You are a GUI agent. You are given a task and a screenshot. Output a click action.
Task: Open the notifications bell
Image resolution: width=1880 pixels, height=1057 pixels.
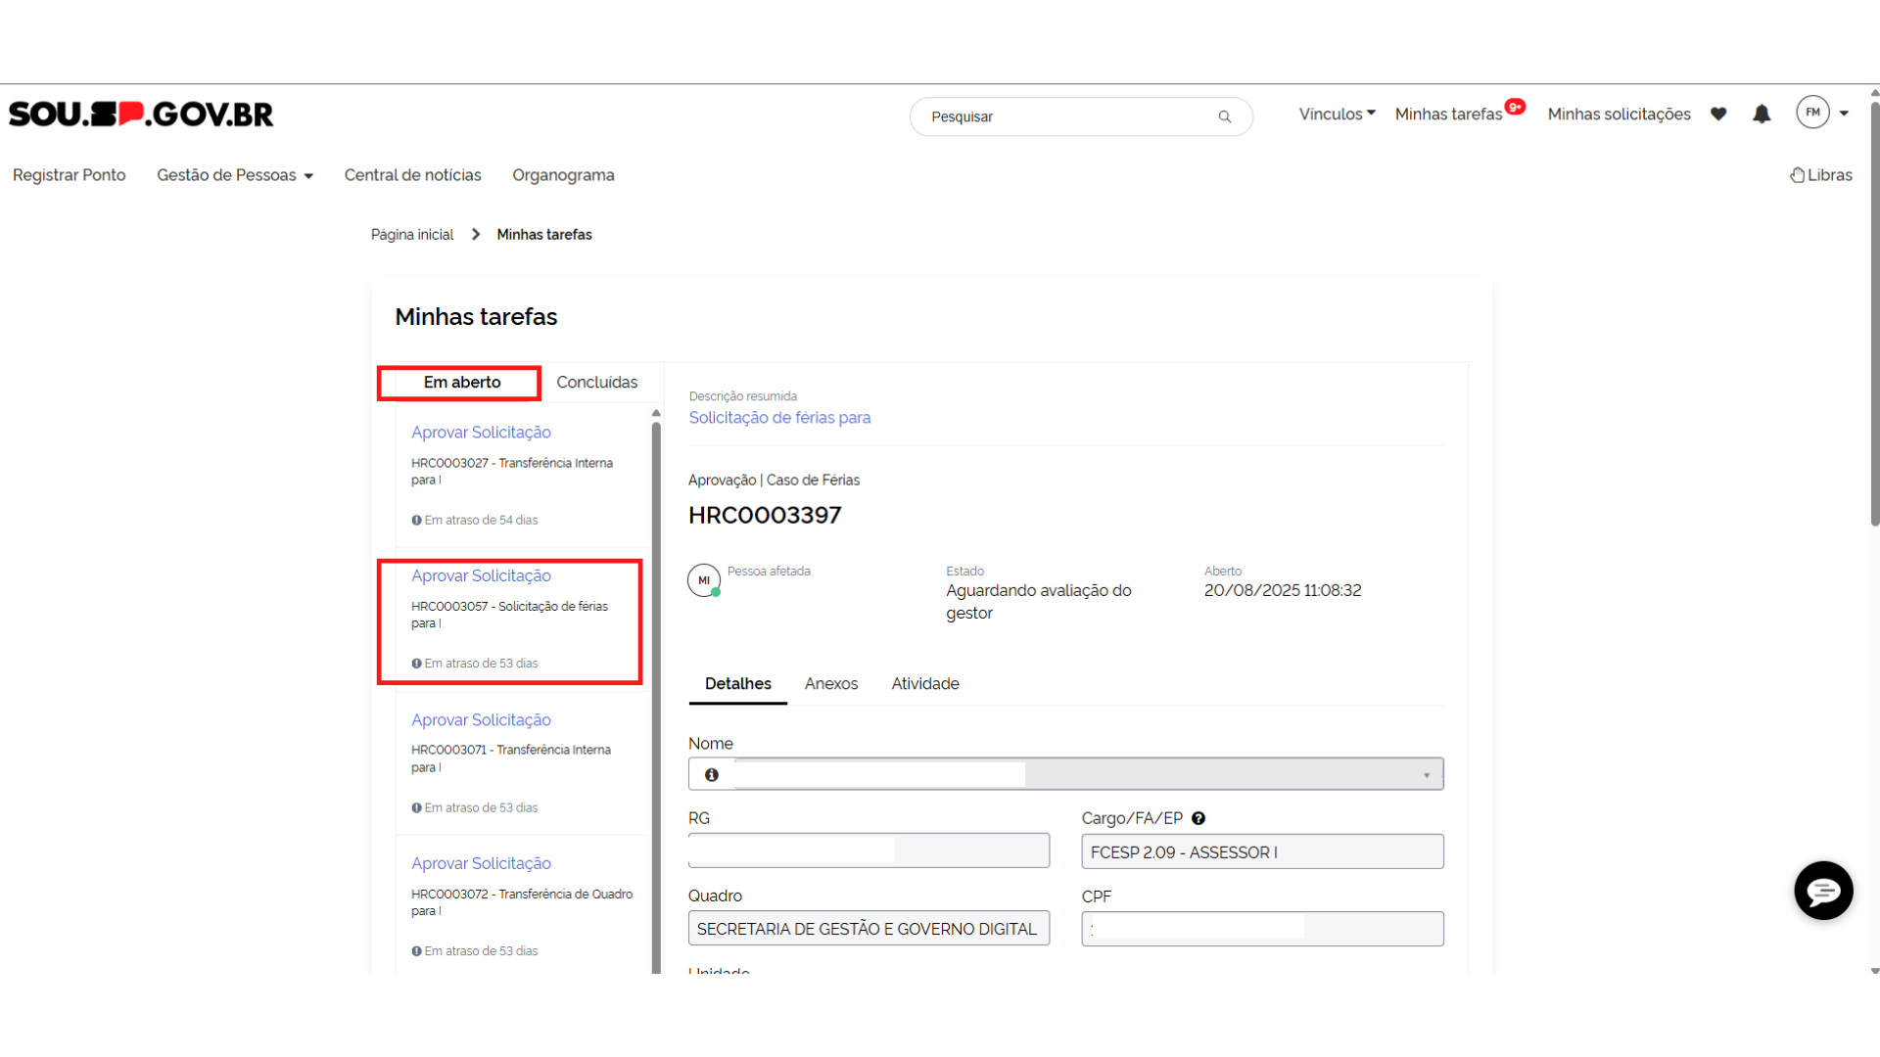click(1762, 115)
